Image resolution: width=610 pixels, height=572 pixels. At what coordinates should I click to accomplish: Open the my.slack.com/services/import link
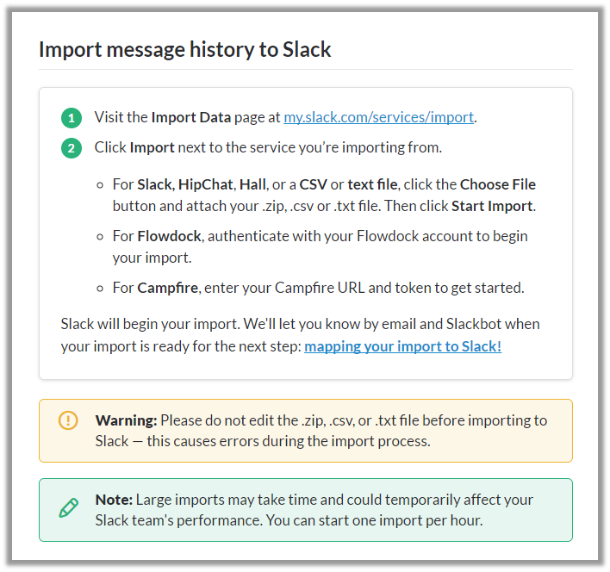378,117
